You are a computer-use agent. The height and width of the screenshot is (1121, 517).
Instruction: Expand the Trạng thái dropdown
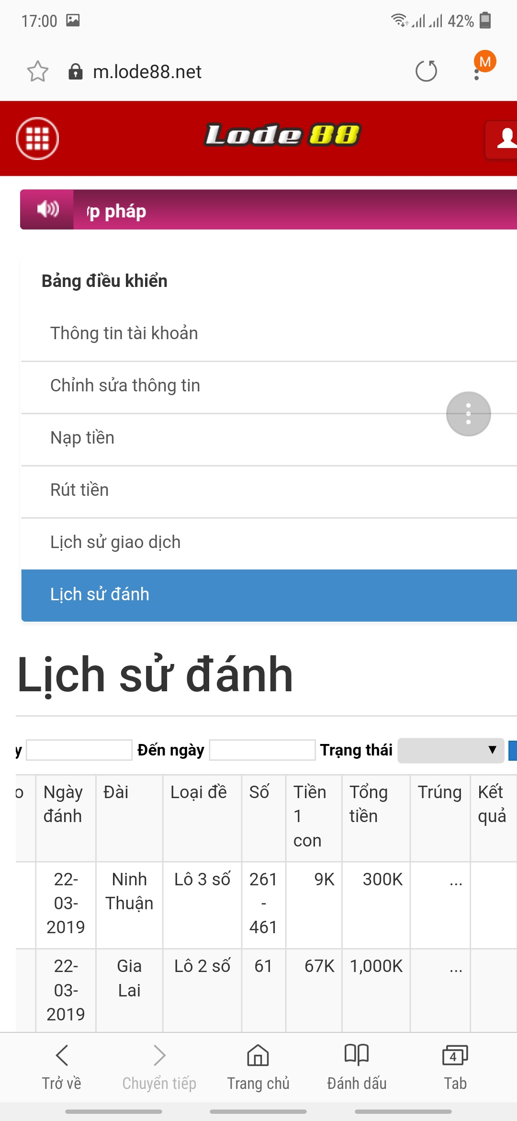[x=450, y=750]
